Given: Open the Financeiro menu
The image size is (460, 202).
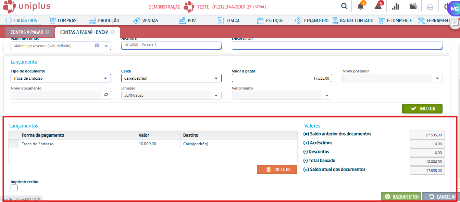Looking at the screenshot, I should point(312,21).
